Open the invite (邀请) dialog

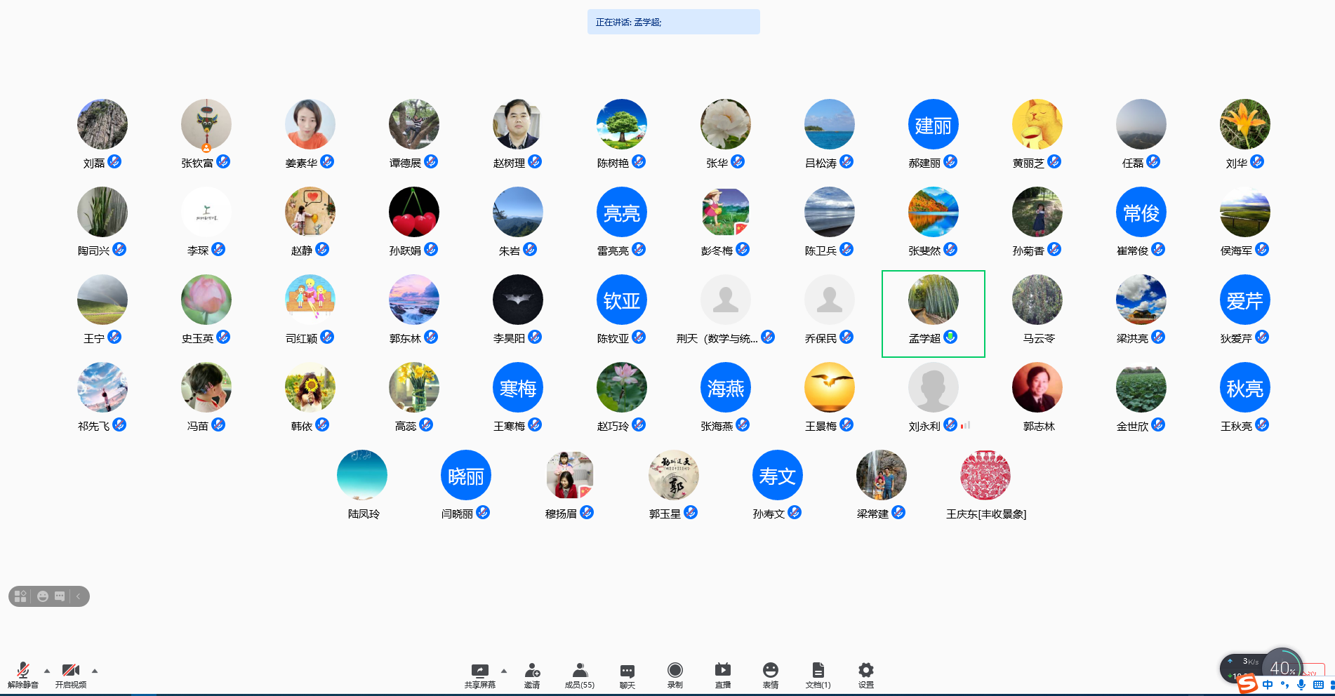[x=532, y=674]
